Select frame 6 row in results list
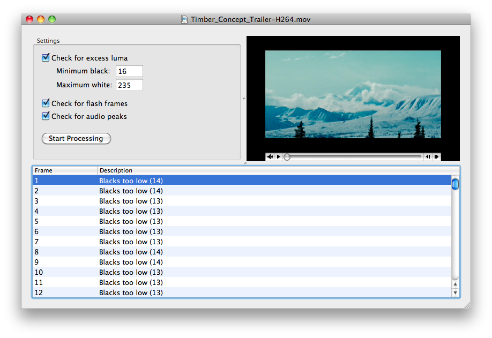 click(x=242, y=231)
